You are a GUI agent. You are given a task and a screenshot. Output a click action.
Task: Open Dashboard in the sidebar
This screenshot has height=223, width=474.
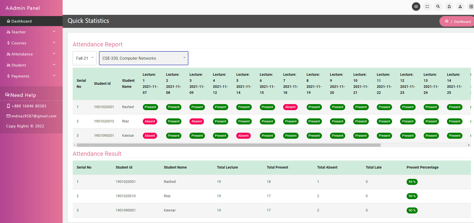click(31, 21)
